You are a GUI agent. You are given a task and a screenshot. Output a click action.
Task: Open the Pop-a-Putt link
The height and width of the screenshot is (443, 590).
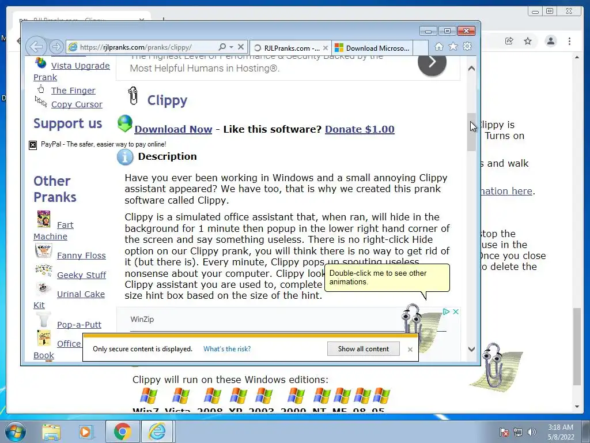click(x=79, y=325)
